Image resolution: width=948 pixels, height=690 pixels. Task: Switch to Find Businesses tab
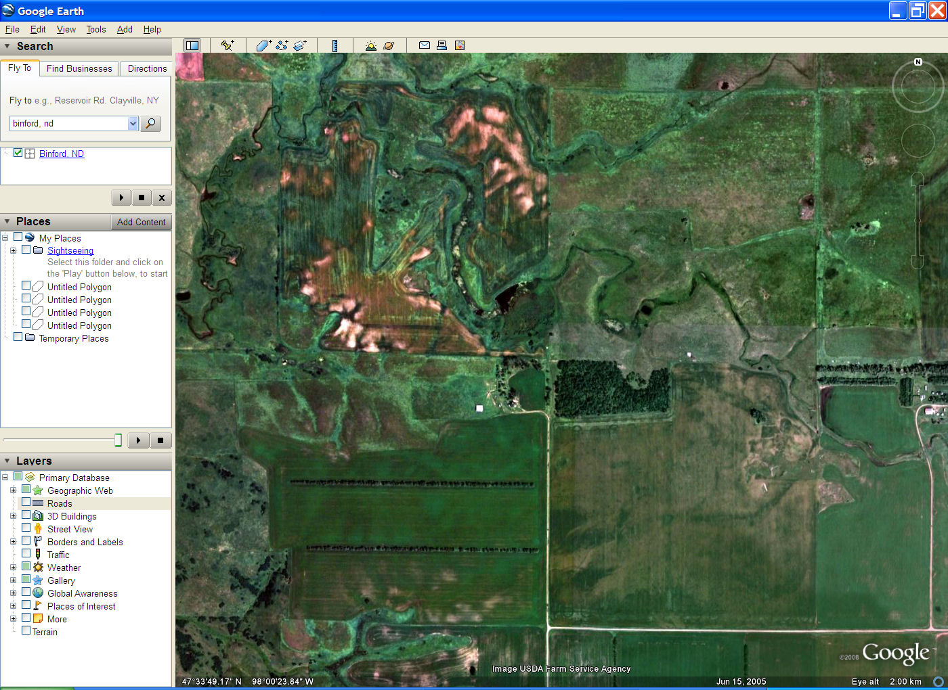tap(79, 68)
